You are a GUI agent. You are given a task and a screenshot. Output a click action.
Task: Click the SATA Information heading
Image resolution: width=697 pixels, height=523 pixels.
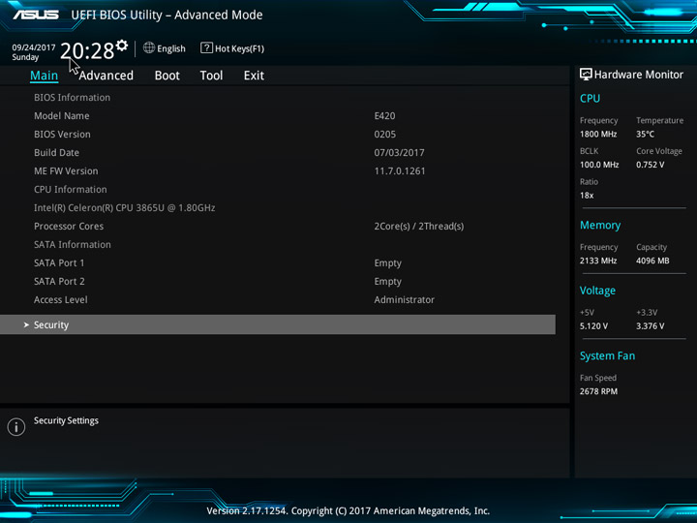coord(73,245)
